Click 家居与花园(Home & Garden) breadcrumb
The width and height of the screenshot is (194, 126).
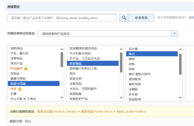pos(57,112)
